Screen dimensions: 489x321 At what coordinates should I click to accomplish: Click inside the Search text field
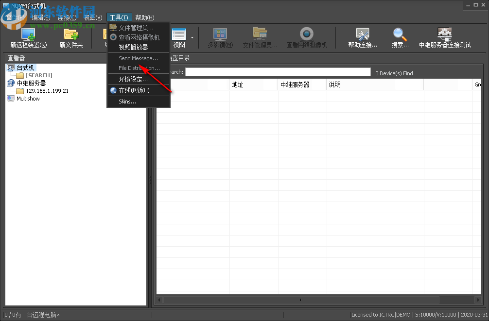click(278, 72)
